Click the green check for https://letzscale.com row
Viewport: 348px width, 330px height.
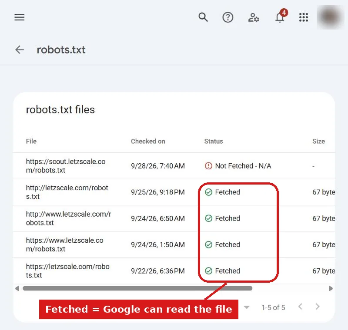pyautogui.click(x=208, y=271)
